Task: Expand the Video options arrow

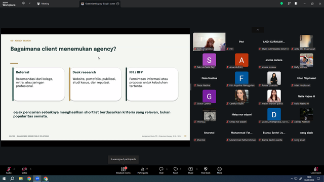Action: tap(30, 169)
